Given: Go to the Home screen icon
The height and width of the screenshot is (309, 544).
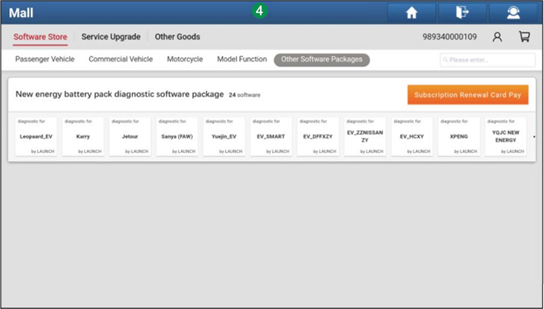Looking at the screenshot, I should click(412, 13).
